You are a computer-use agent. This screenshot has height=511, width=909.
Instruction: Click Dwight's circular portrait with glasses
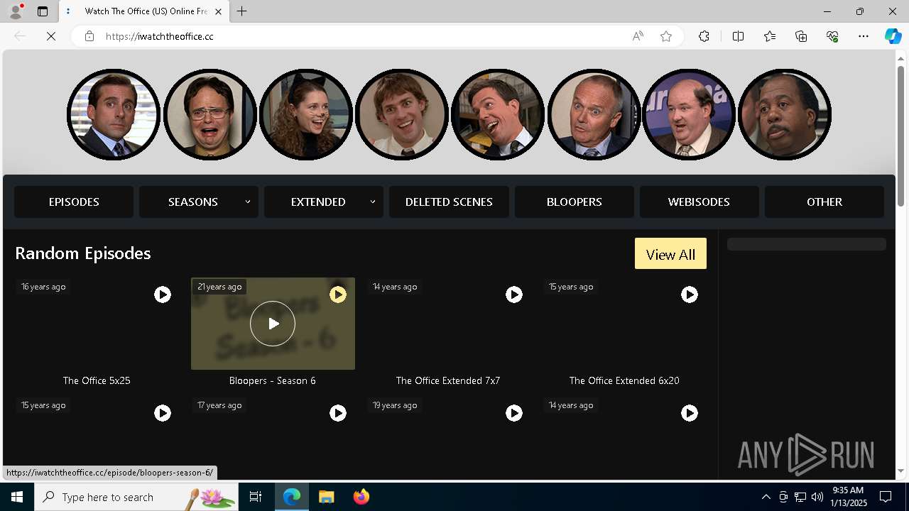pos(210,114)
